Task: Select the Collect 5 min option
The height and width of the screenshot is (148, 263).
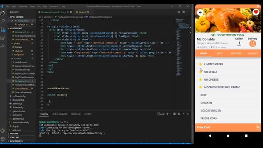Action: (x=239, y=42)
